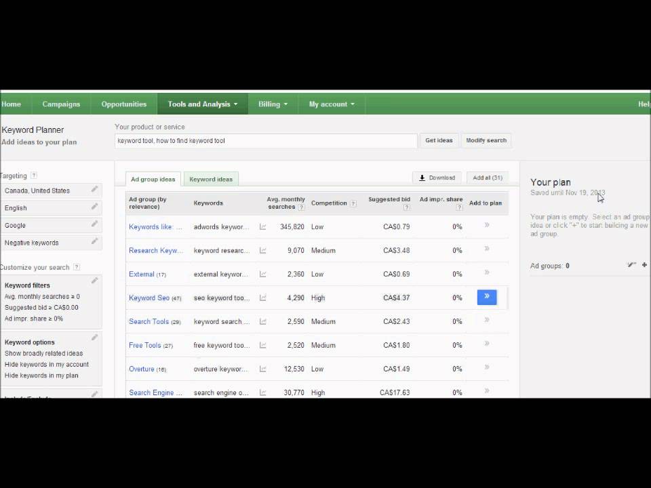Go to the Campaigns tab
The image size is (651, 488).
point(61,104)
